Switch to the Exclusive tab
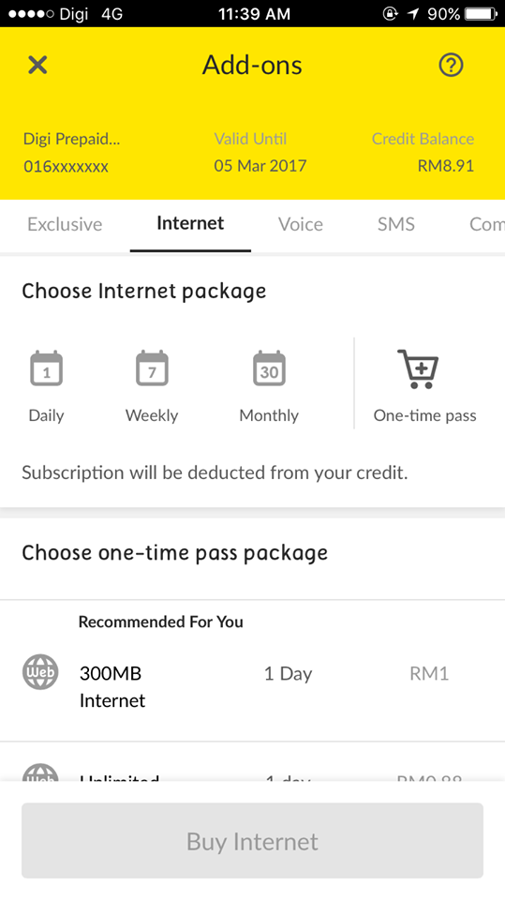The image size is (505, 900). click(65, 224)
